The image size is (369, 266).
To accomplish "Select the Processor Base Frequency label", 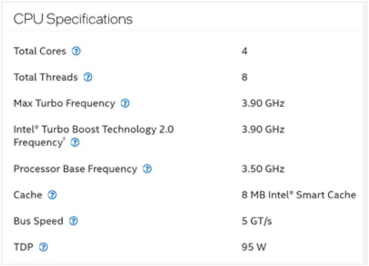I will click(x=75, y=169).
